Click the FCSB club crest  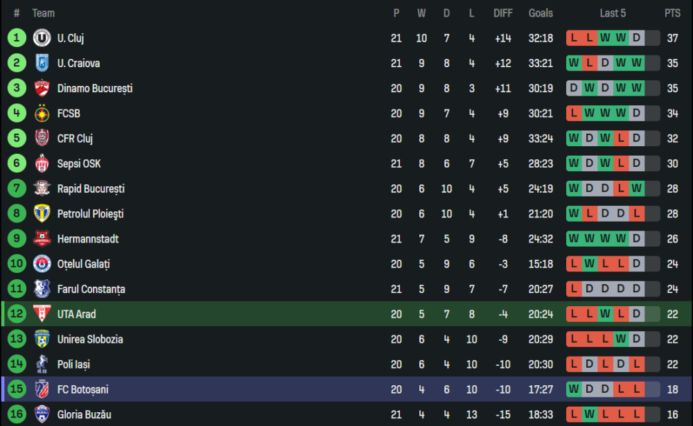coord(42,114)
